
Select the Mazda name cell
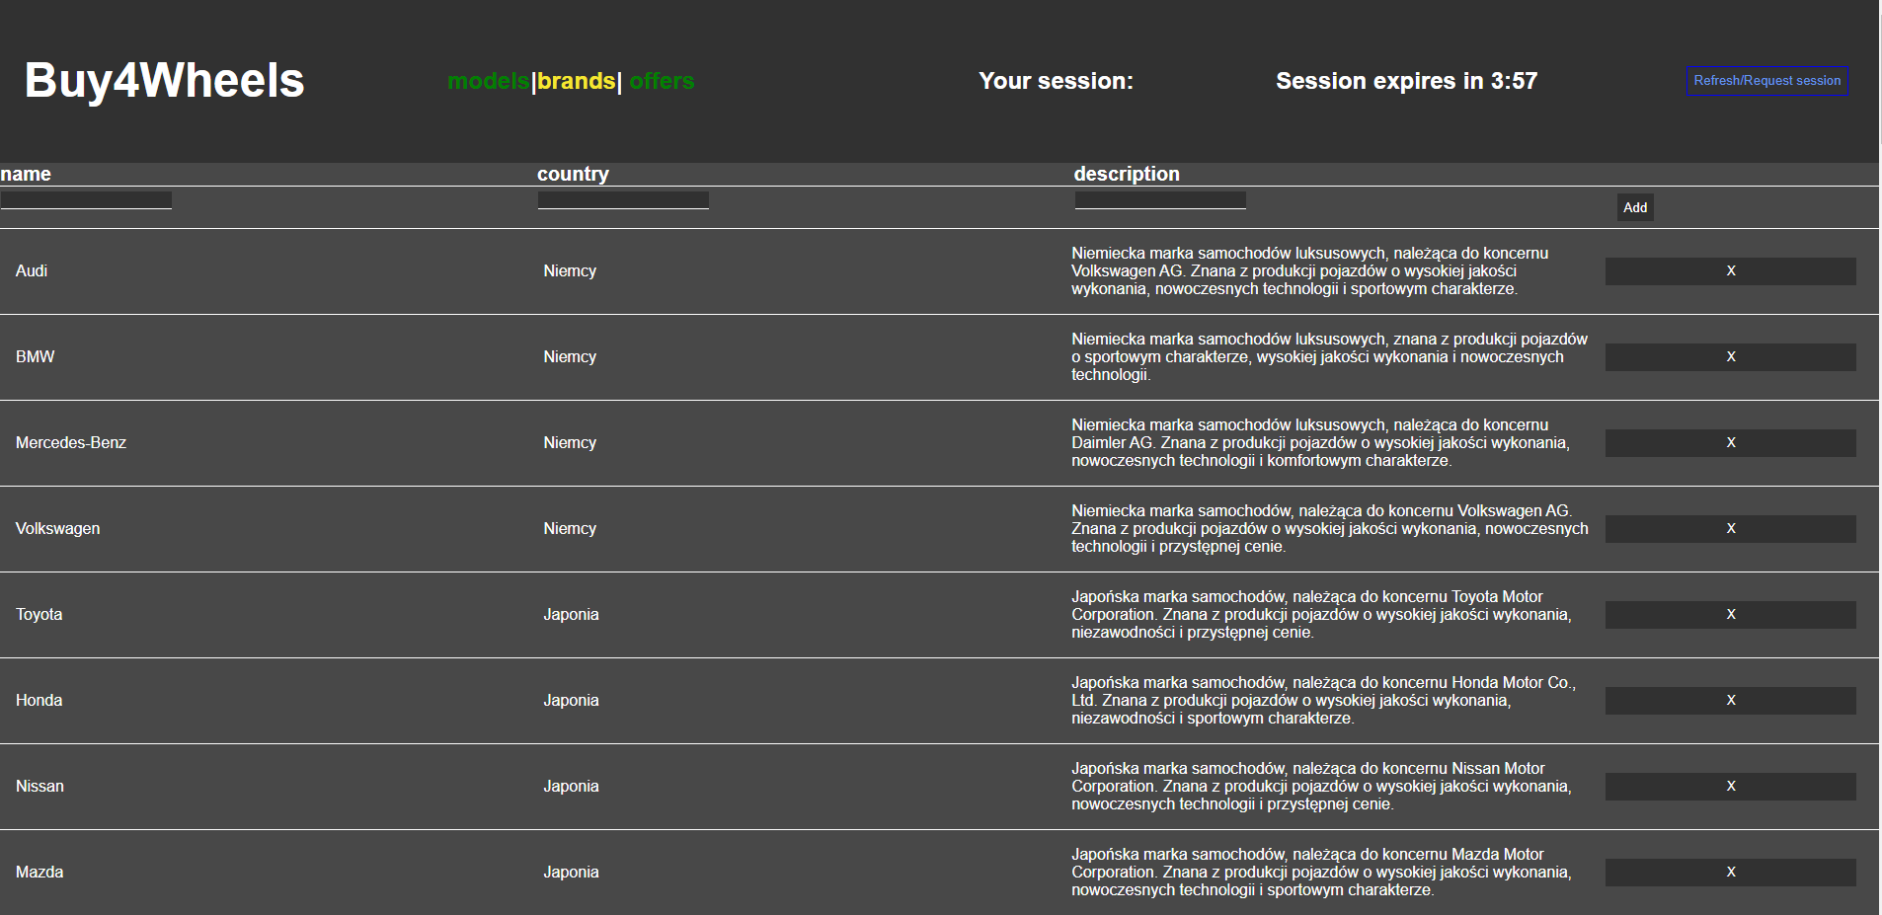pos(39,873)
